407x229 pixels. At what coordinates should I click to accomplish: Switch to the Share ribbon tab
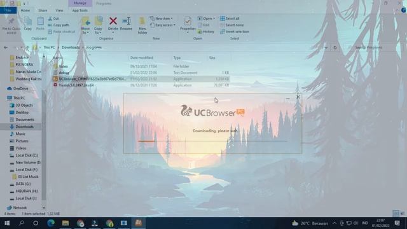(43, 10)
